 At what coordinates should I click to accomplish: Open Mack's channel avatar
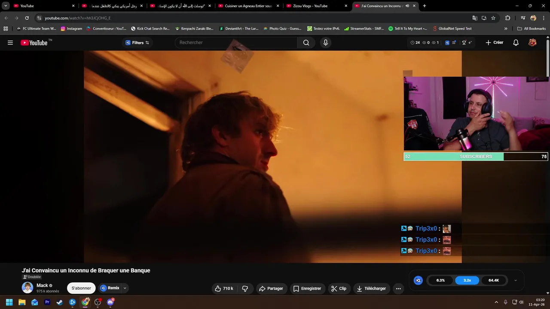click(27, 288)
